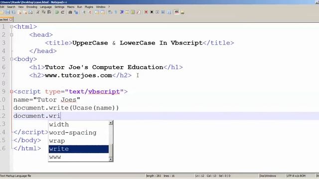Image resolution: width=319 pixels, height=179 pixels.
Task: Collapse the html fold marker on line 1
Action: pos(11,26)
